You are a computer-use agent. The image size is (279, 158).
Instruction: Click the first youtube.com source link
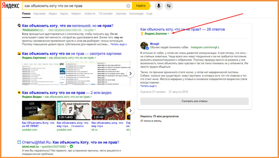(30, 130)
